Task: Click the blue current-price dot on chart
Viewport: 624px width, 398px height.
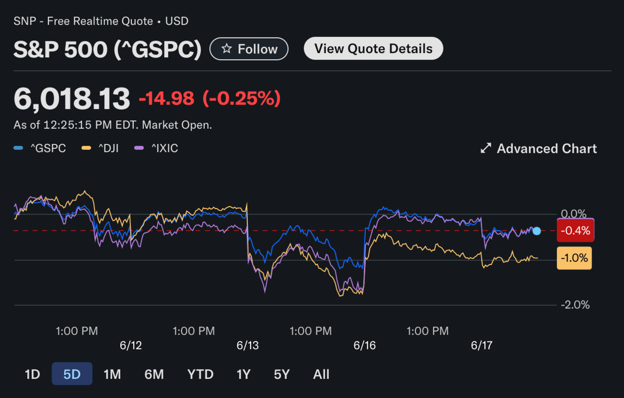Action: click(537, 231)
